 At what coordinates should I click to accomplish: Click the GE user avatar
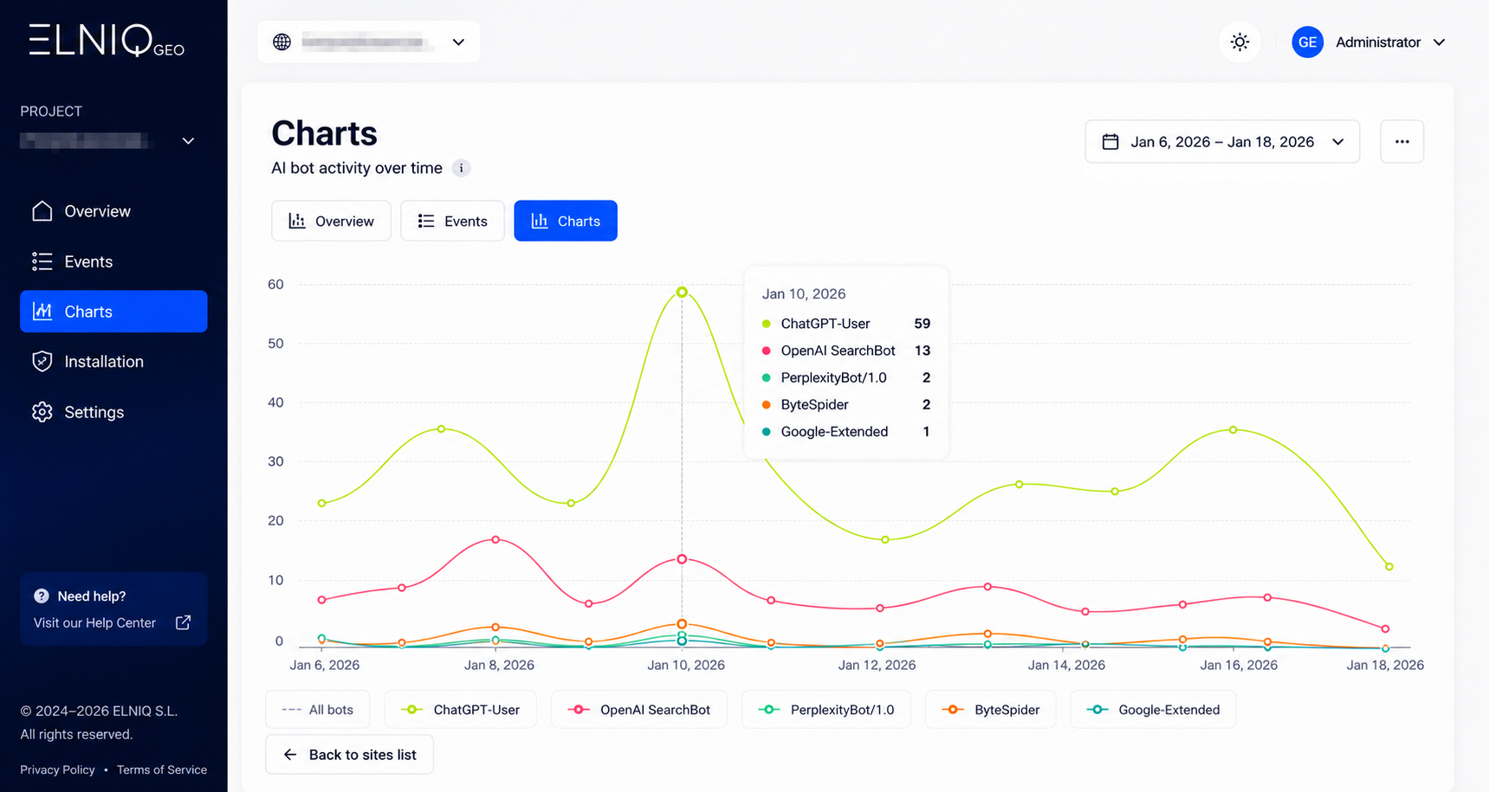coord(1307,42)
